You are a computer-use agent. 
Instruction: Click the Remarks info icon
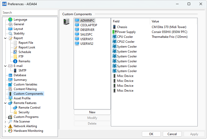pyautogui.click(x=15, y=61)
